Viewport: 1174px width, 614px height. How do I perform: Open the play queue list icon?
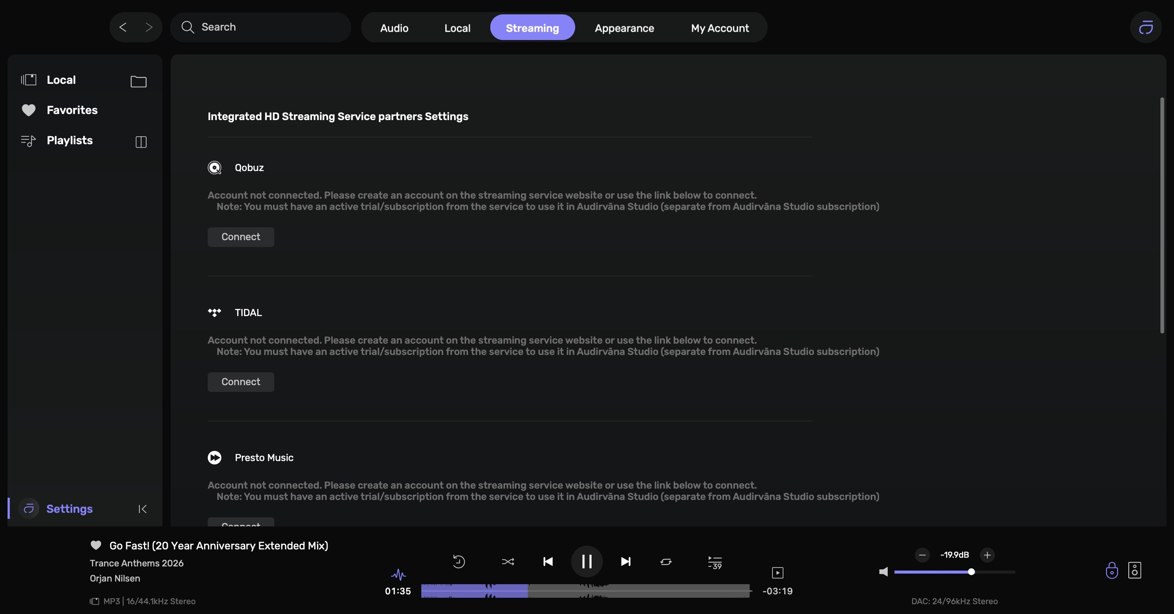[715, 562]
